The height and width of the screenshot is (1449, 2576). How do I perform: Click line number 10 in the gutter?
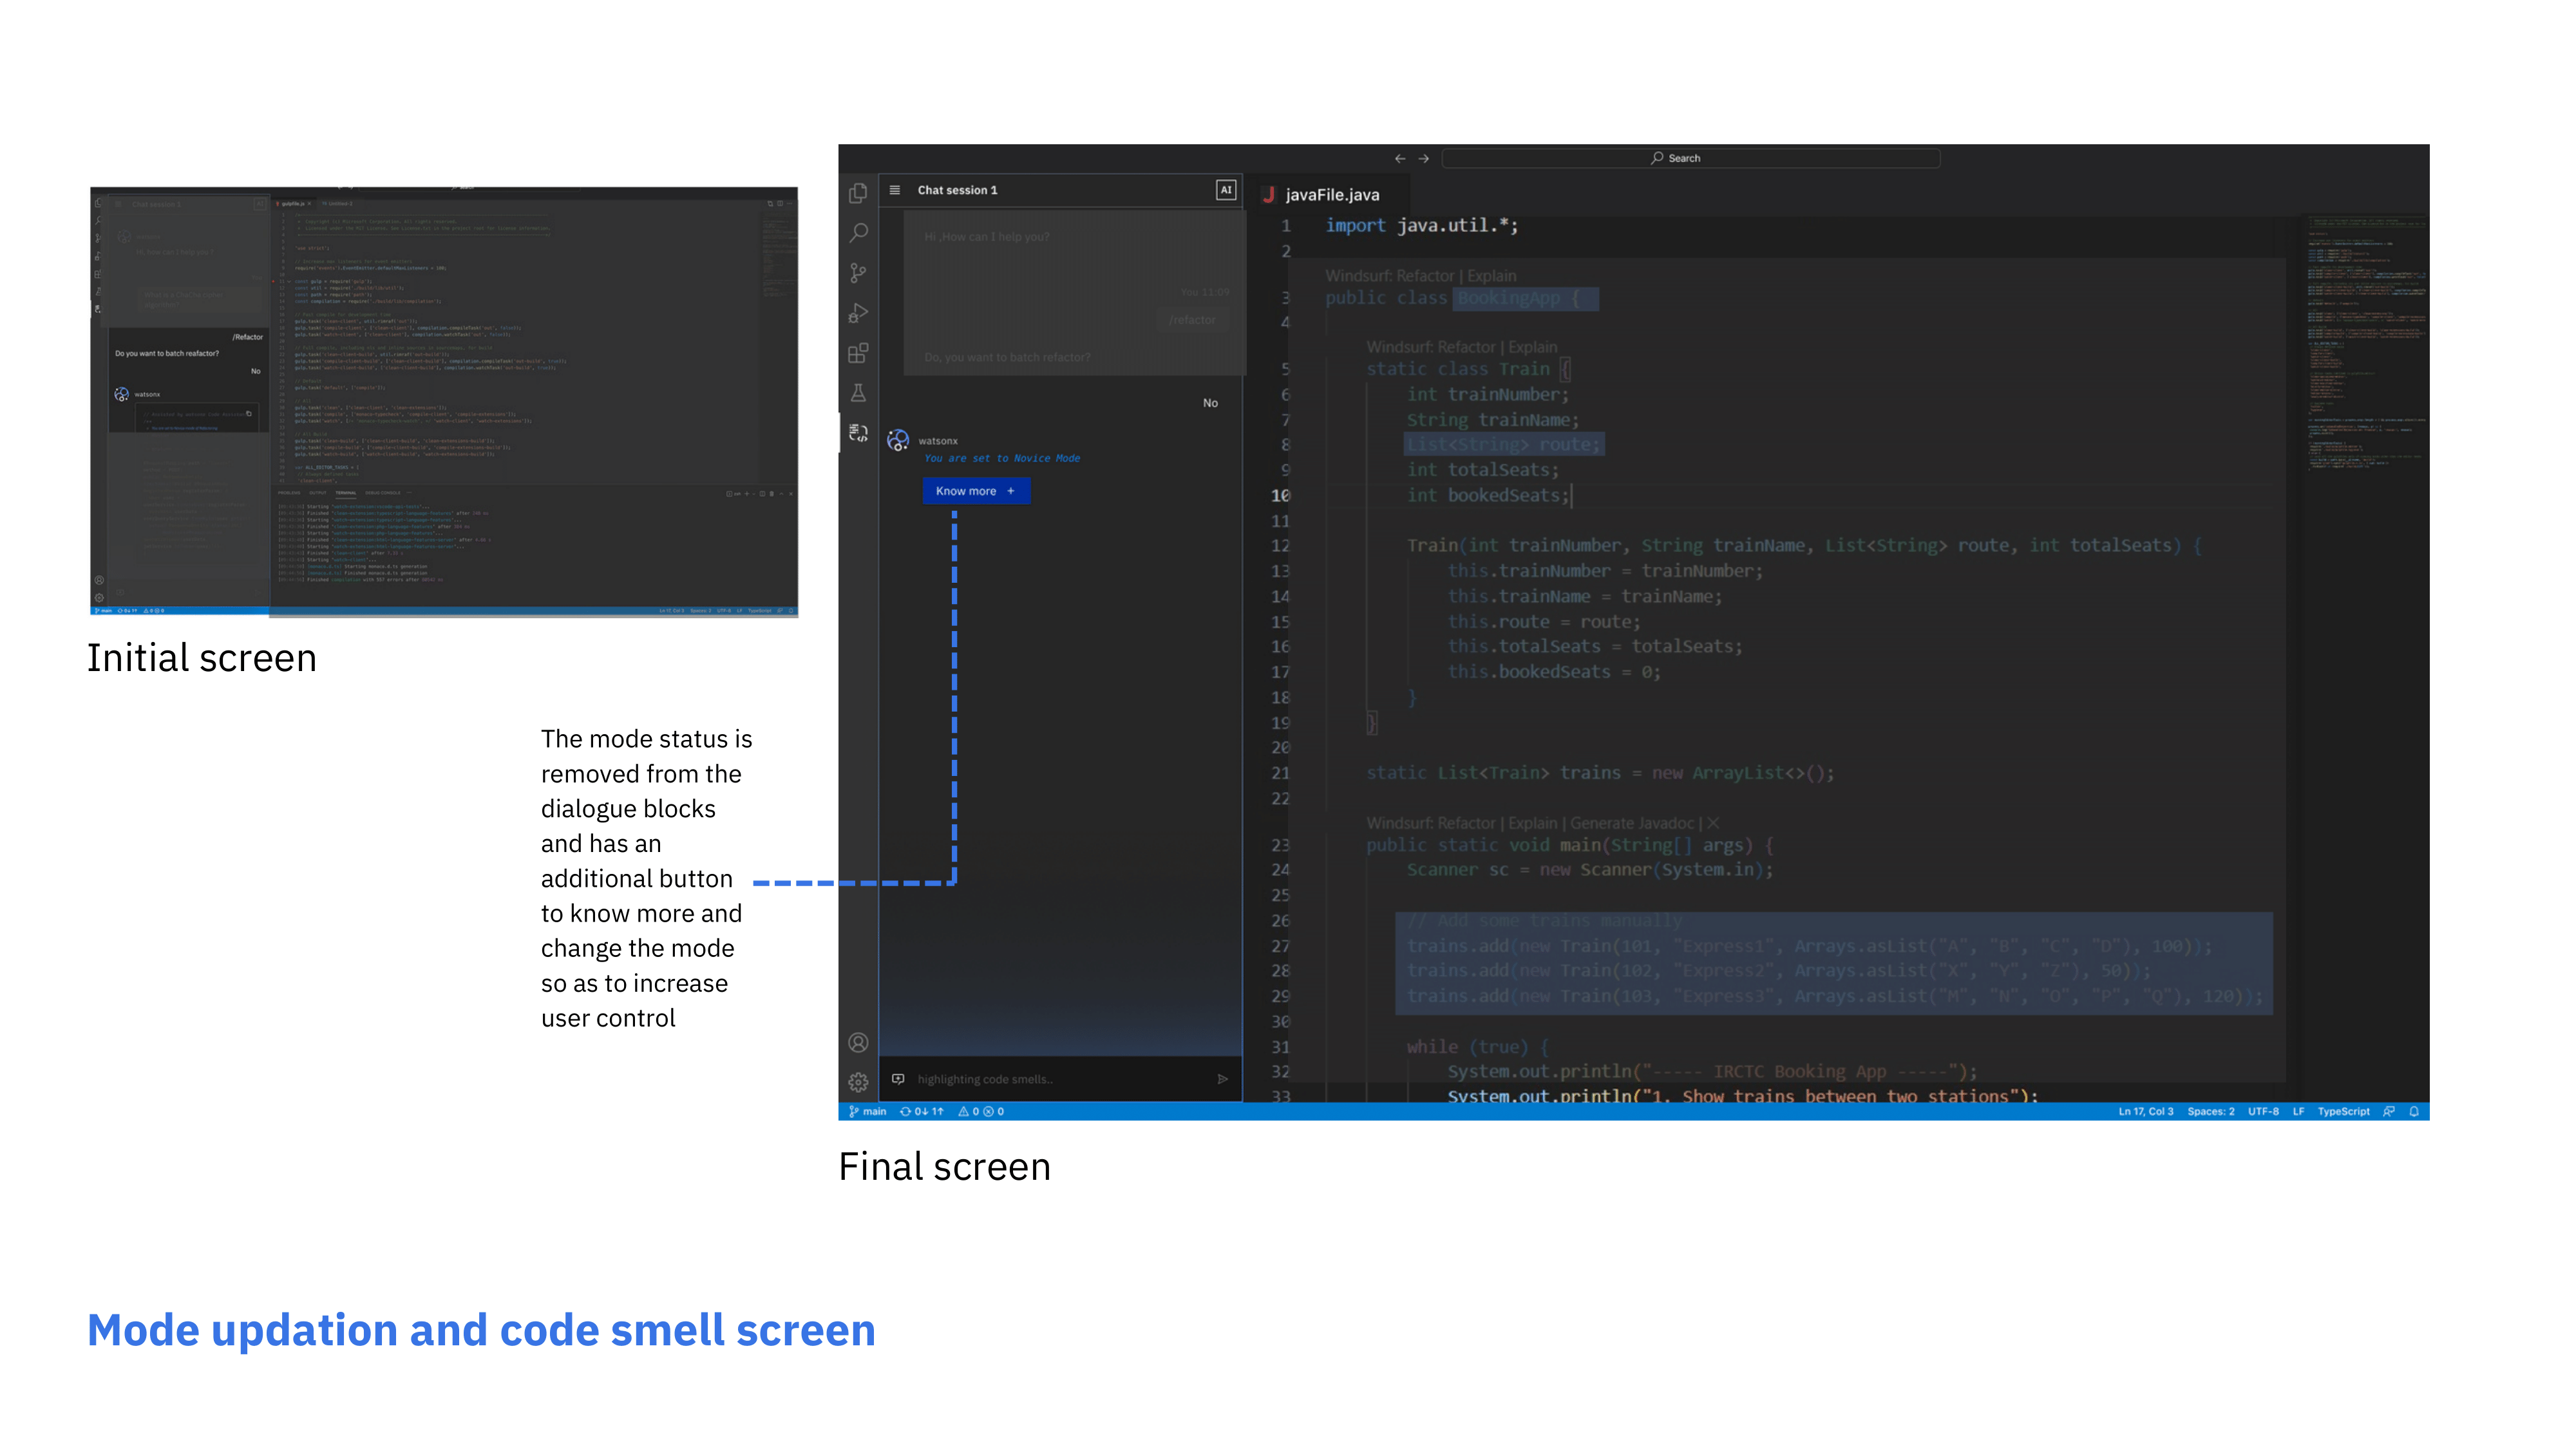(x=1280, y=495)
